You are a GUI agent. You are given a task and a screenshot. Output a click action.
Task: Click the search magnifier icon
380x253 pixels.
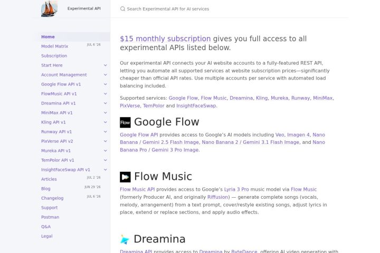pyautogui.click(x=122, y=9)
